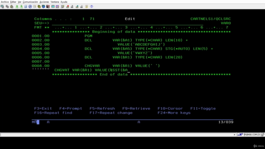Click the PGM statement on line 0001.00

[x=88, y=36]
